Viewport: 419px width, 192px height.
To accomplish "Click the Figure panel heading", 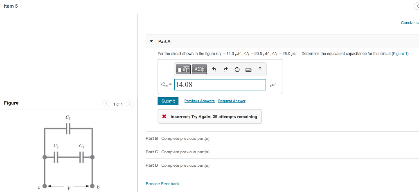I will point(11,103).
